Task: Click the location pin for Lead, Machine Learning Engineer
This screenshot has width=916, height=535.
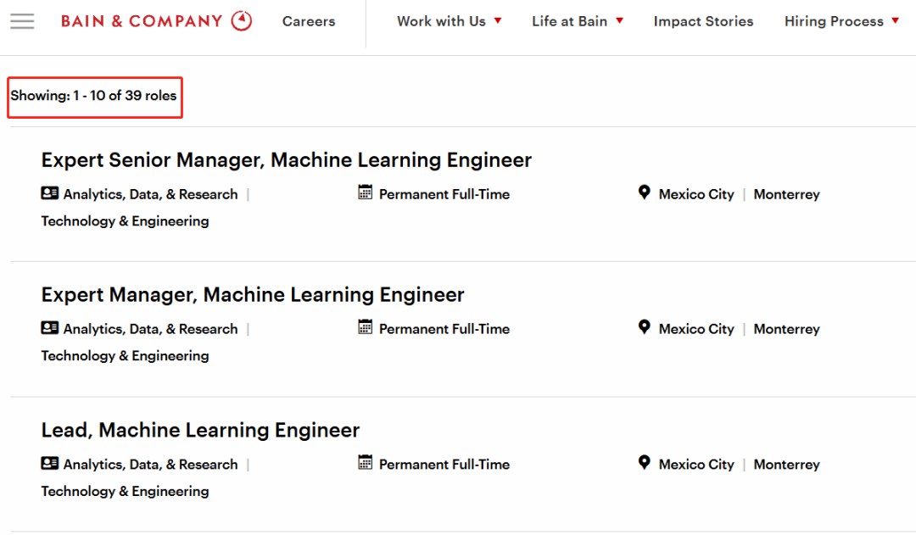Action: point(644,463)
